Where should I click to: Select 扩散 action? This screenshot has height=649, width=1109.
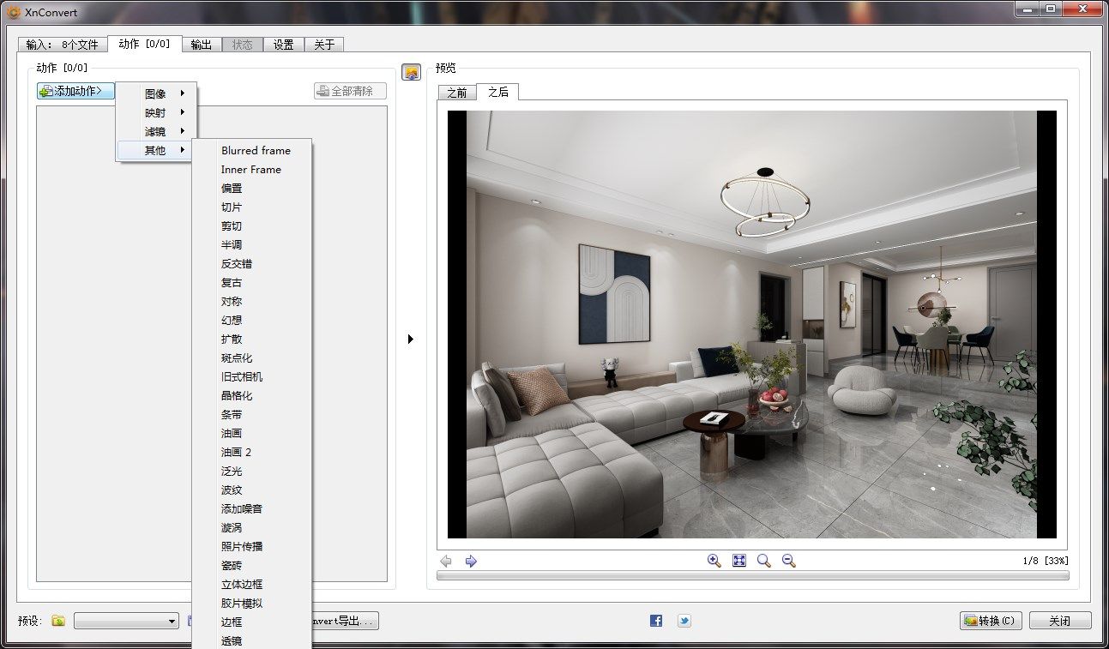pos(232,339)
